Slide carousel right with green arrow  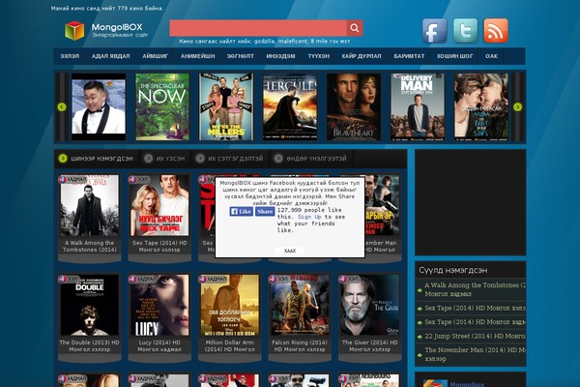(517, 107)
